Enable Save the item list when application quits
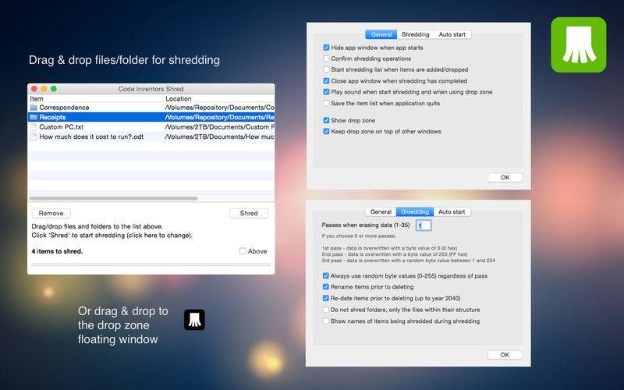The height and width of the screenshot is (390, 624). point(326,103)
